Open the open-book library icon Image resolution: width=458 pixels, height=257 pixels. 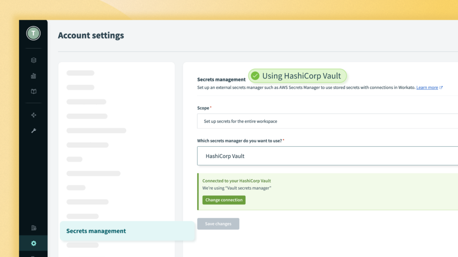(x=34, y=91)
